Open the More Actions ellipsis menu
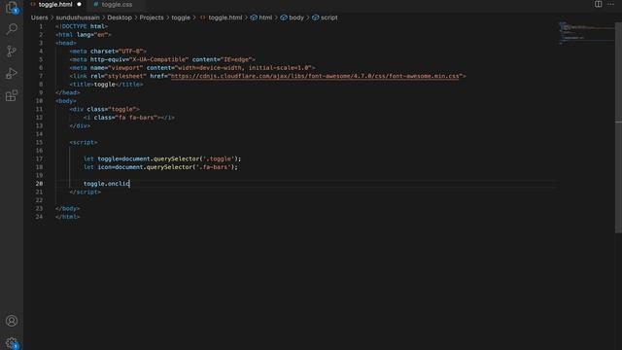The image size is (622, 350). [x=610, y=4]
